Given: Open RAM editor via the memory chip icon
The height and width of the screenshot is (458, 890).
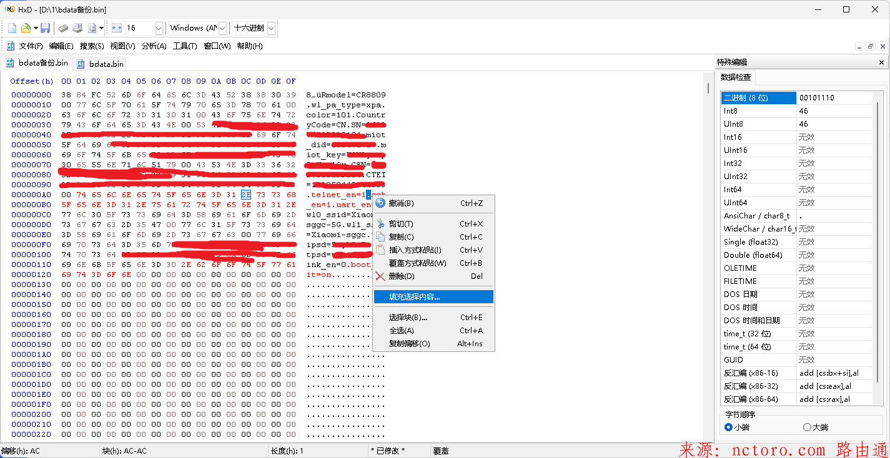Looking at the screenshot, I should pyautogui.click(x=63, y=28).
